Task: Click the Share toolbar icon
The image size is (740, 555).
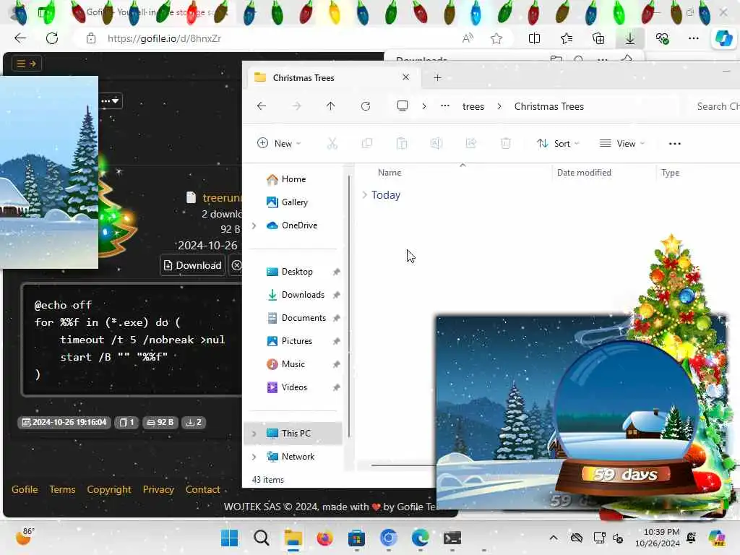Action: (471, 144)
